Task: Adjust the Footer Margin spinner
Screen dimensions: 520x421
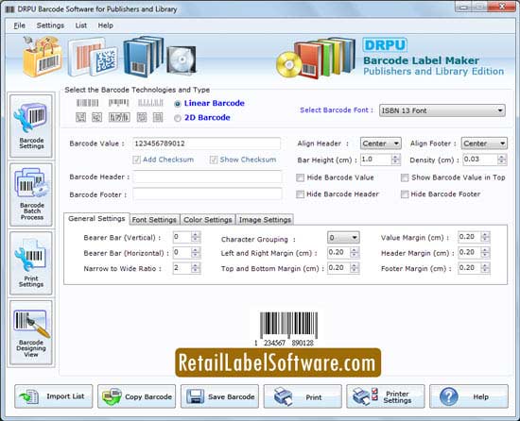Action: (x=485, y=268)
